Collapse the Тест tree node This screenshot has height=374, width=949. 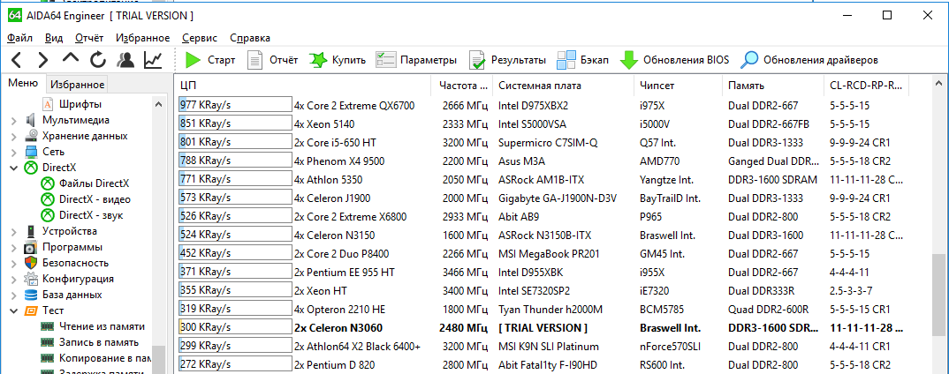[14, 311]
